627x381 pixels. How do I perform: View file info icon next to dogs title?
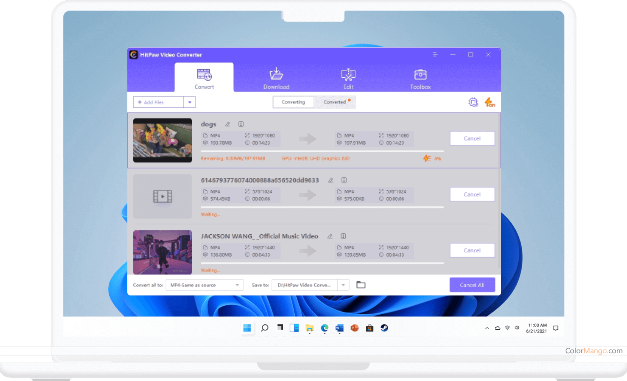(241, 124)
